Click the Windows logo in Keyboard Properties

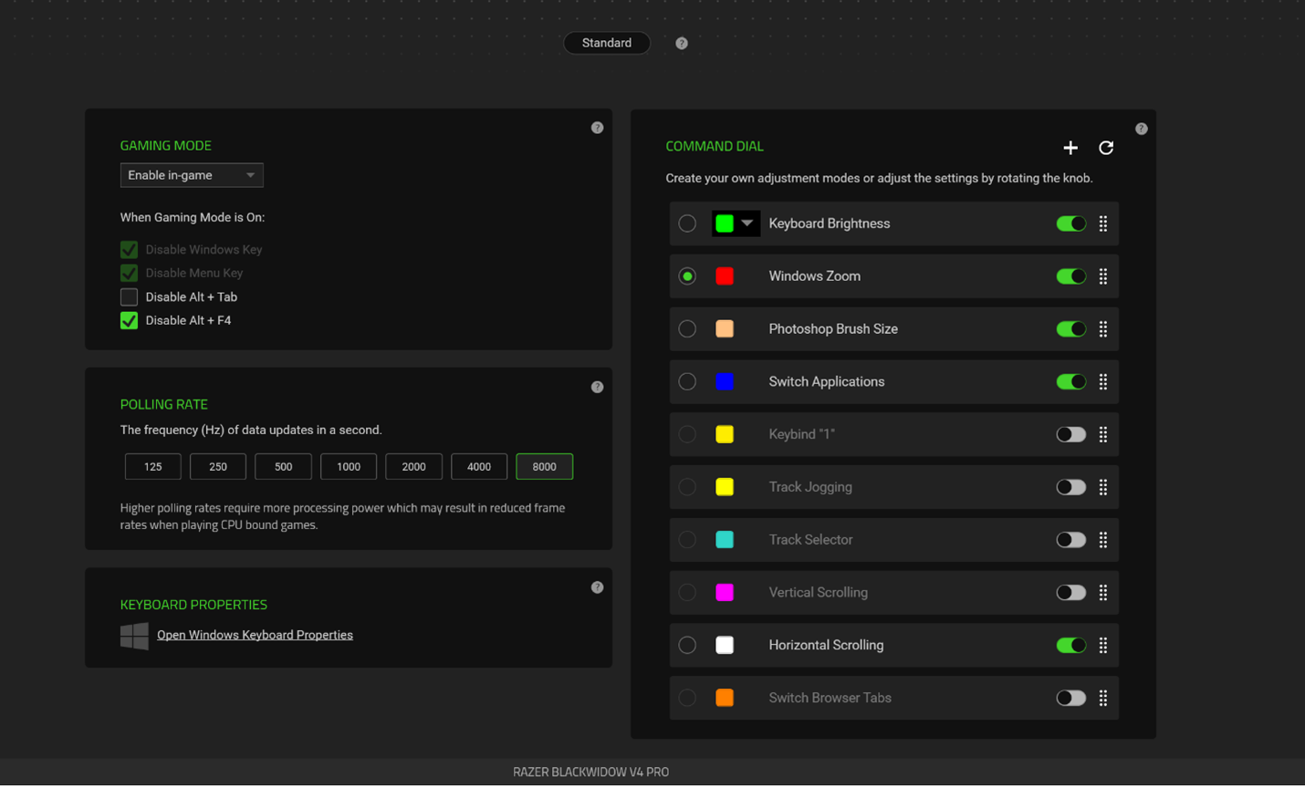(134, 636)
